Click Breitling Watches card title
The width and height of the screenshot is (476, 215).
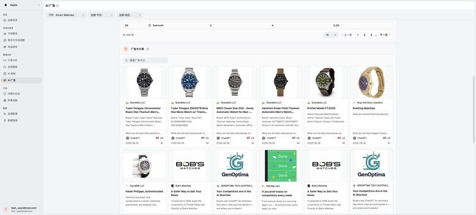pos(364,108)
